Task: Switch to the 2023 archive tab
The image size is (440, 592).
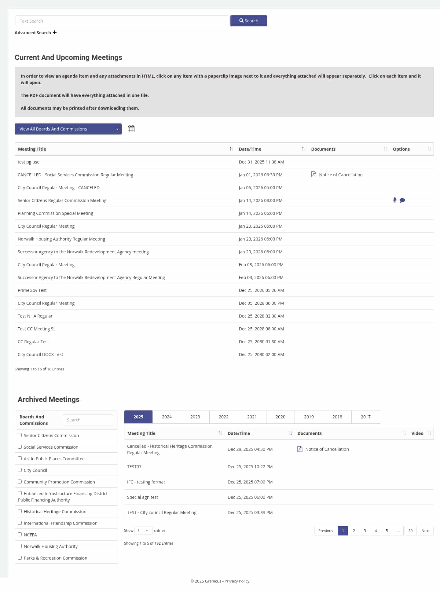Action: tap(195, 417)
